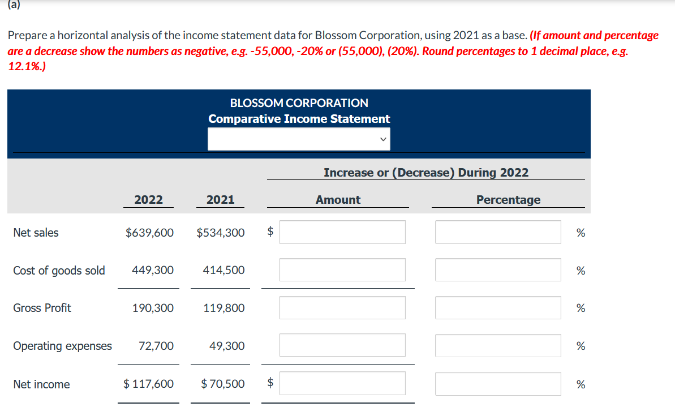Screen dimensions: 675x411
Task: Select the 2022 column header
Action: coord(148,199)
